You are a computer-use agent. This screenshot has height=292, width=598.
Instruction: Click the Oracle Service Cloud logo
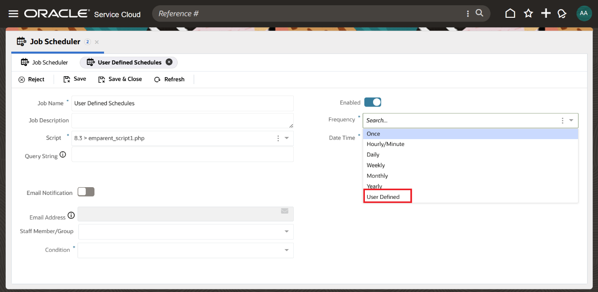(x=82, y=14)
